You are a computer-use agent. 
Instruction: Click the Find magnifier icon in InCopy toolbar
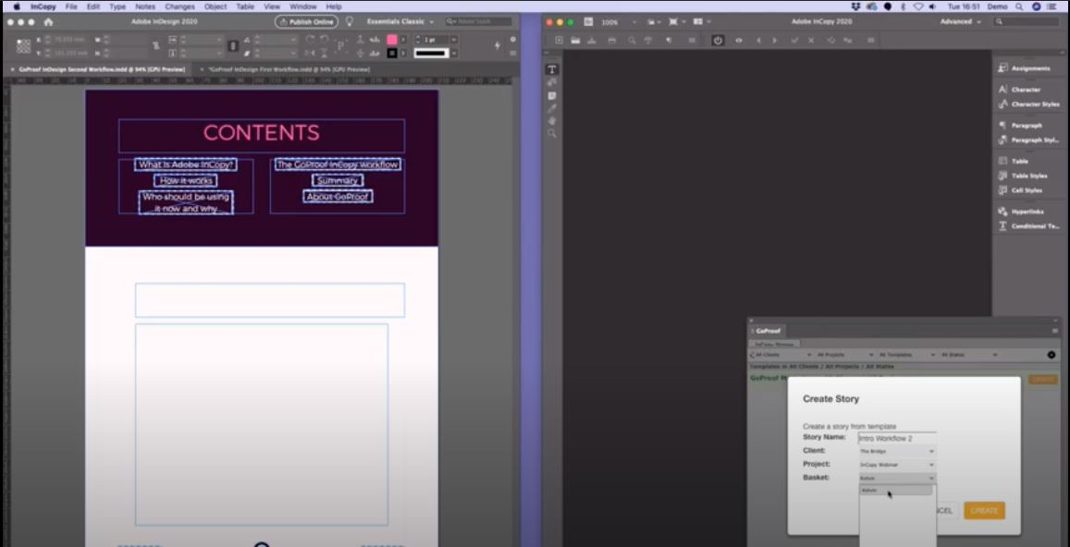(x=632, y=41)
